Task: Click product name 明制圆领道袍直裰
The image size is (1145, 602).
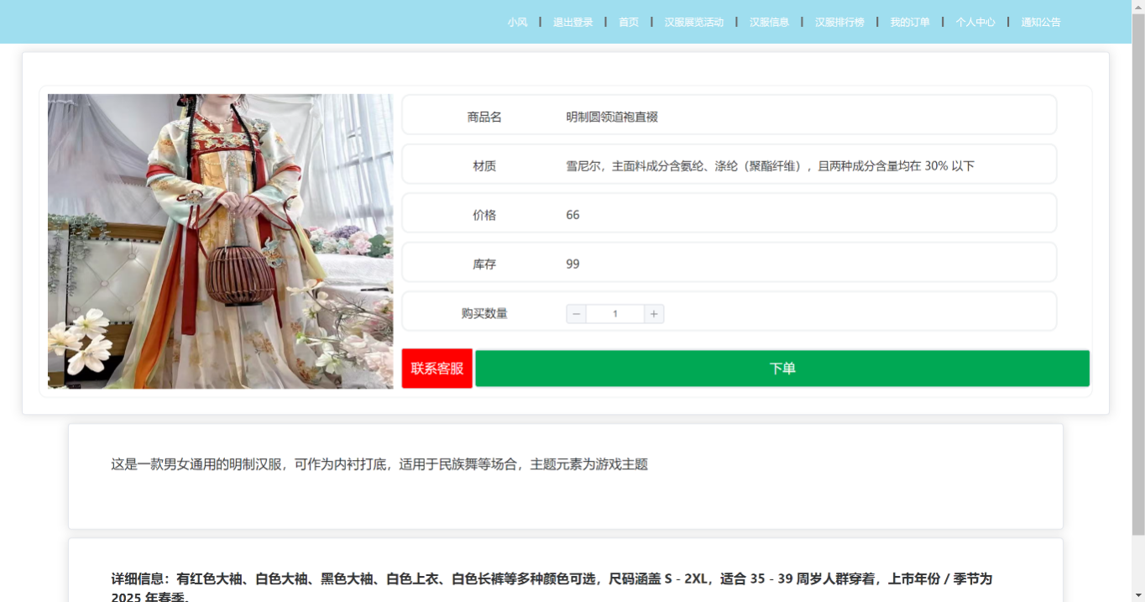Action: pos(612,118)
